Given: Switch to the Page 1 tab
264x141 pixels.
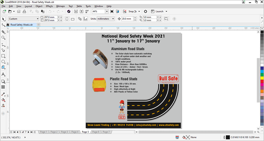Looking at the screenshot, I should (44, 132).
